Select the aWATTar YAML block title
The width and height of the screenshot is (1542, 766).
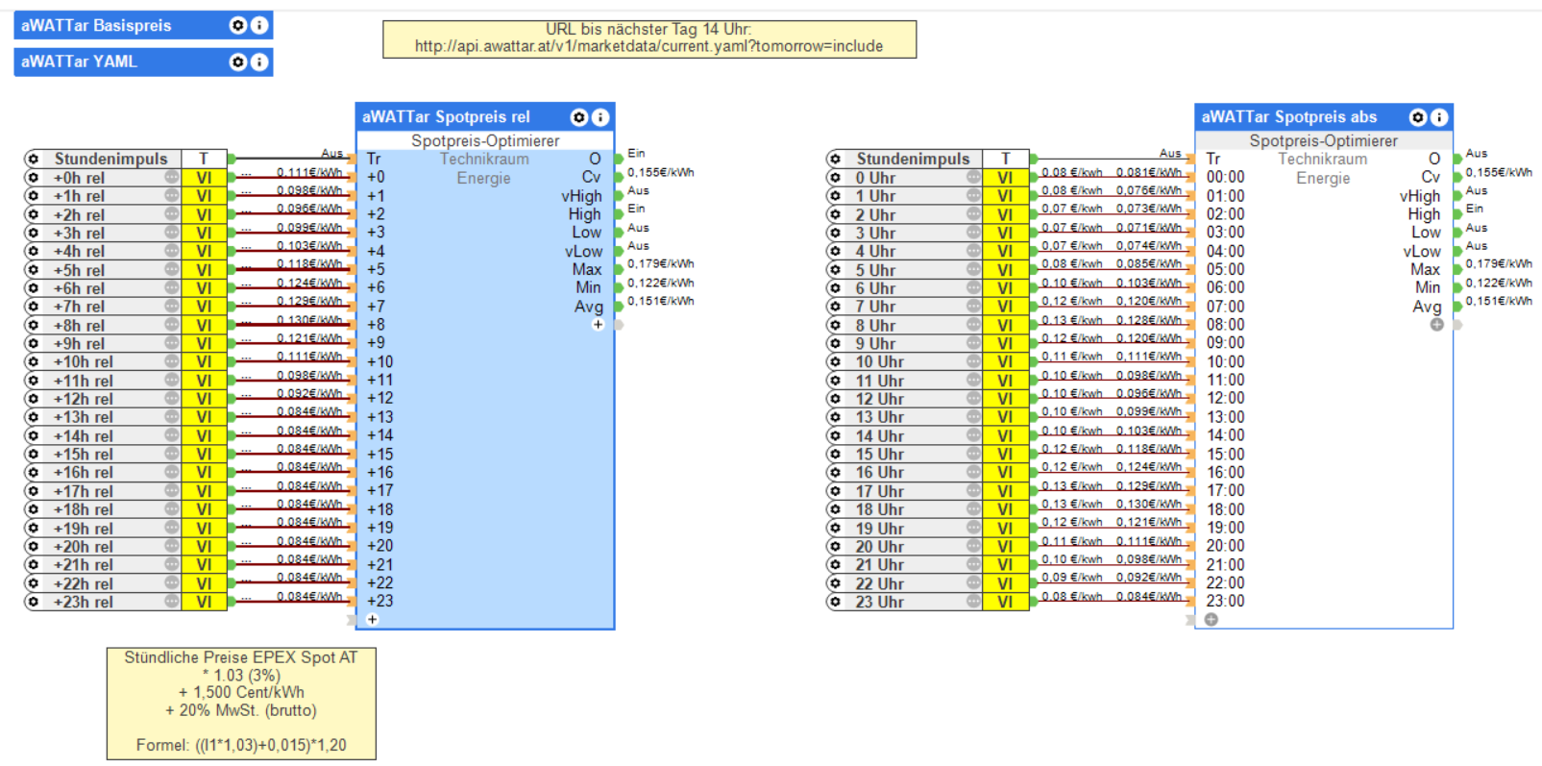point(79,62)
